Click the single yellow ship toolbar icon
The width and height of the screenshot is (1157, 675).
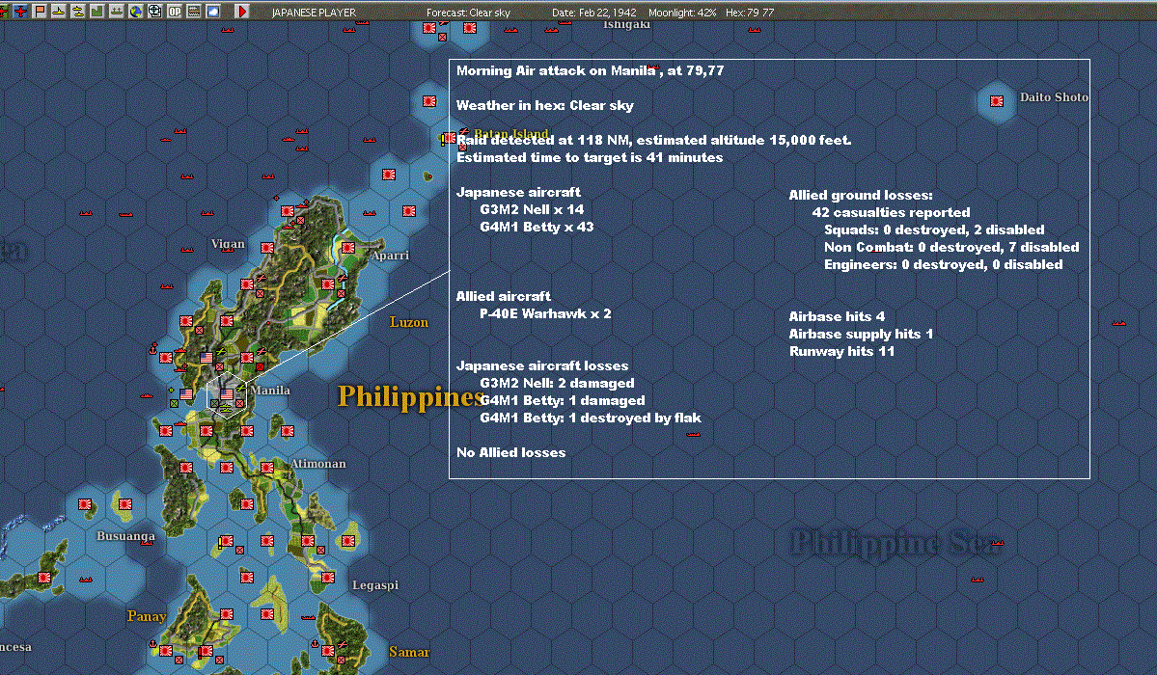tap(58, 11)
